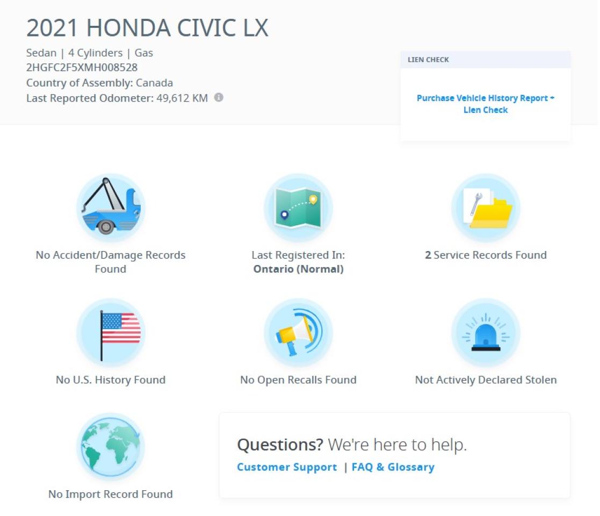Open Purchase Vehicle History Report + Lien Check

click(485, 104)
